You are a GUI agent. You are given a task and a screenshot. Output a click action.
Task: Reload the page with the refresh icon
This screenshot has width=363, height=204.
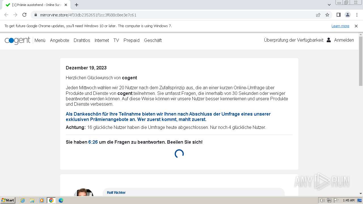click(x=24, y=15)
